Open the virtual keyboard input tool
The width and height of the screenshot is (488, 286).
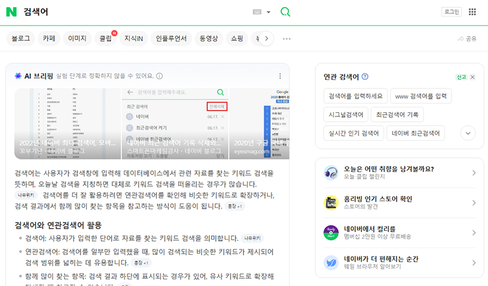(x=257, y=12)
